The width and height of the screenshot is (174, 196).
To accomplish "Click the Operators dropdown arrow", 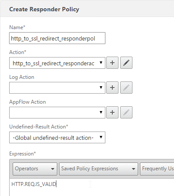I will (x=52, y=169).
